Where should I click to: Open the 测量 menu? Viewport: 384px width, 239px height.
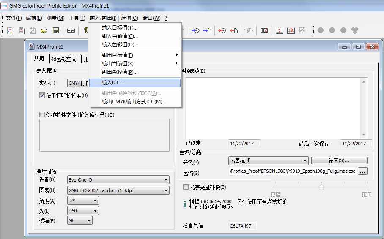tap(55, 18)
